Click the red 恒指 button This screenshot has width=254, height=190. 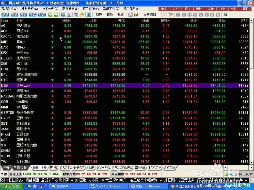(211, 9)
